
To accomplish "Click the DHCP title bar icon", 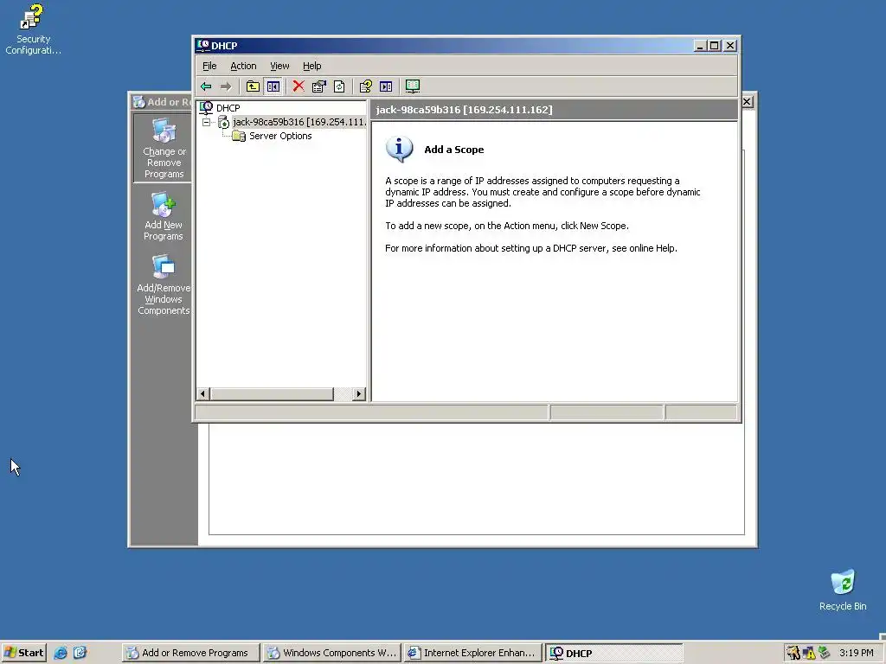I will 202,45.
